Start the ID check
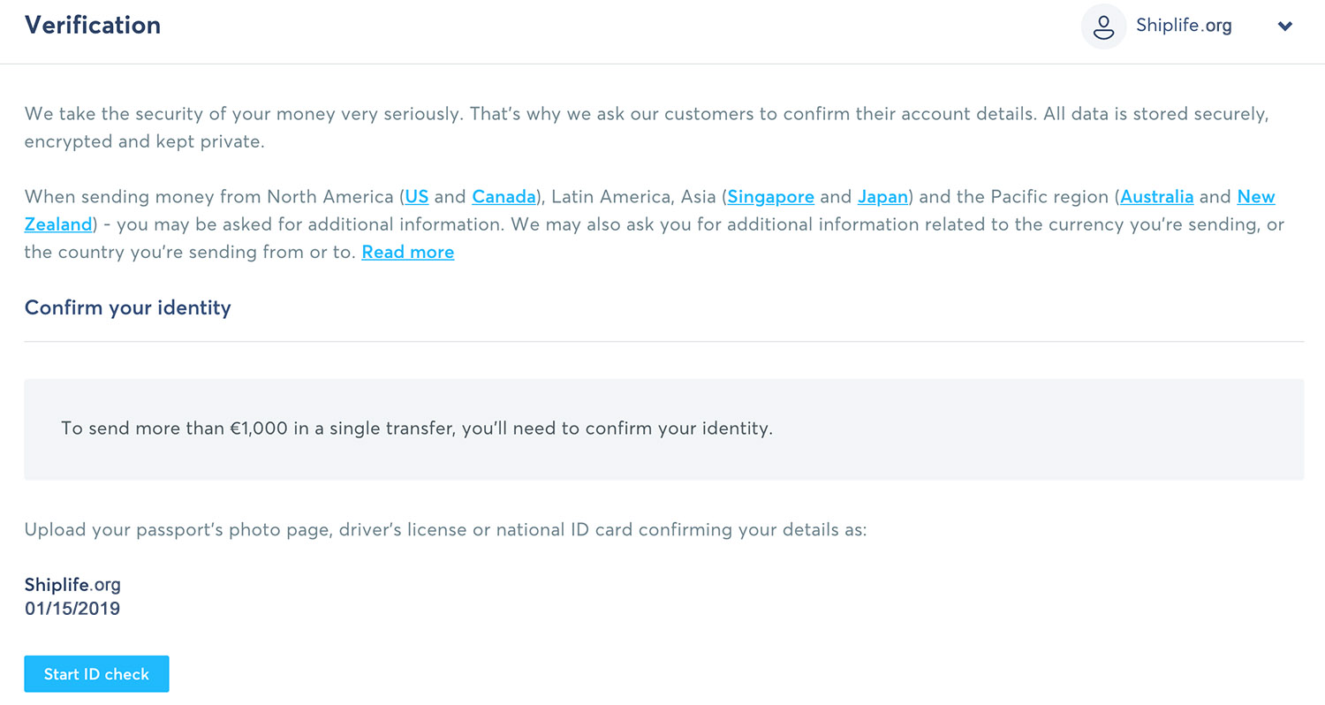The image size is (1325, 705). [96, 674]
